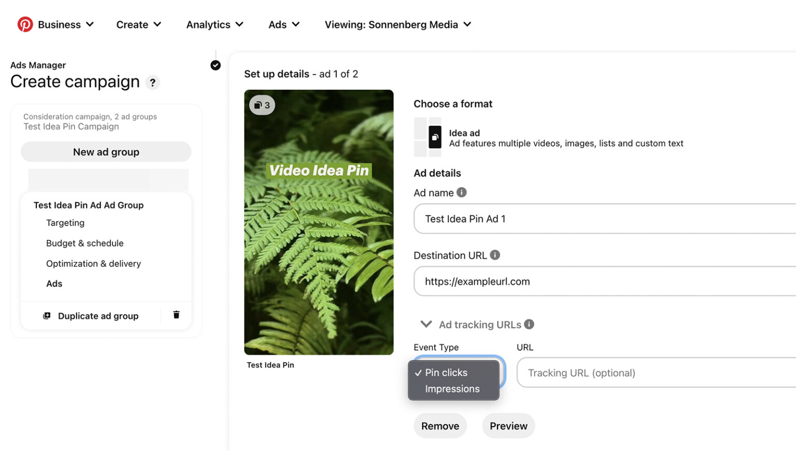
Task: Delete ad group with trash icon
Action: click(176, 315)
